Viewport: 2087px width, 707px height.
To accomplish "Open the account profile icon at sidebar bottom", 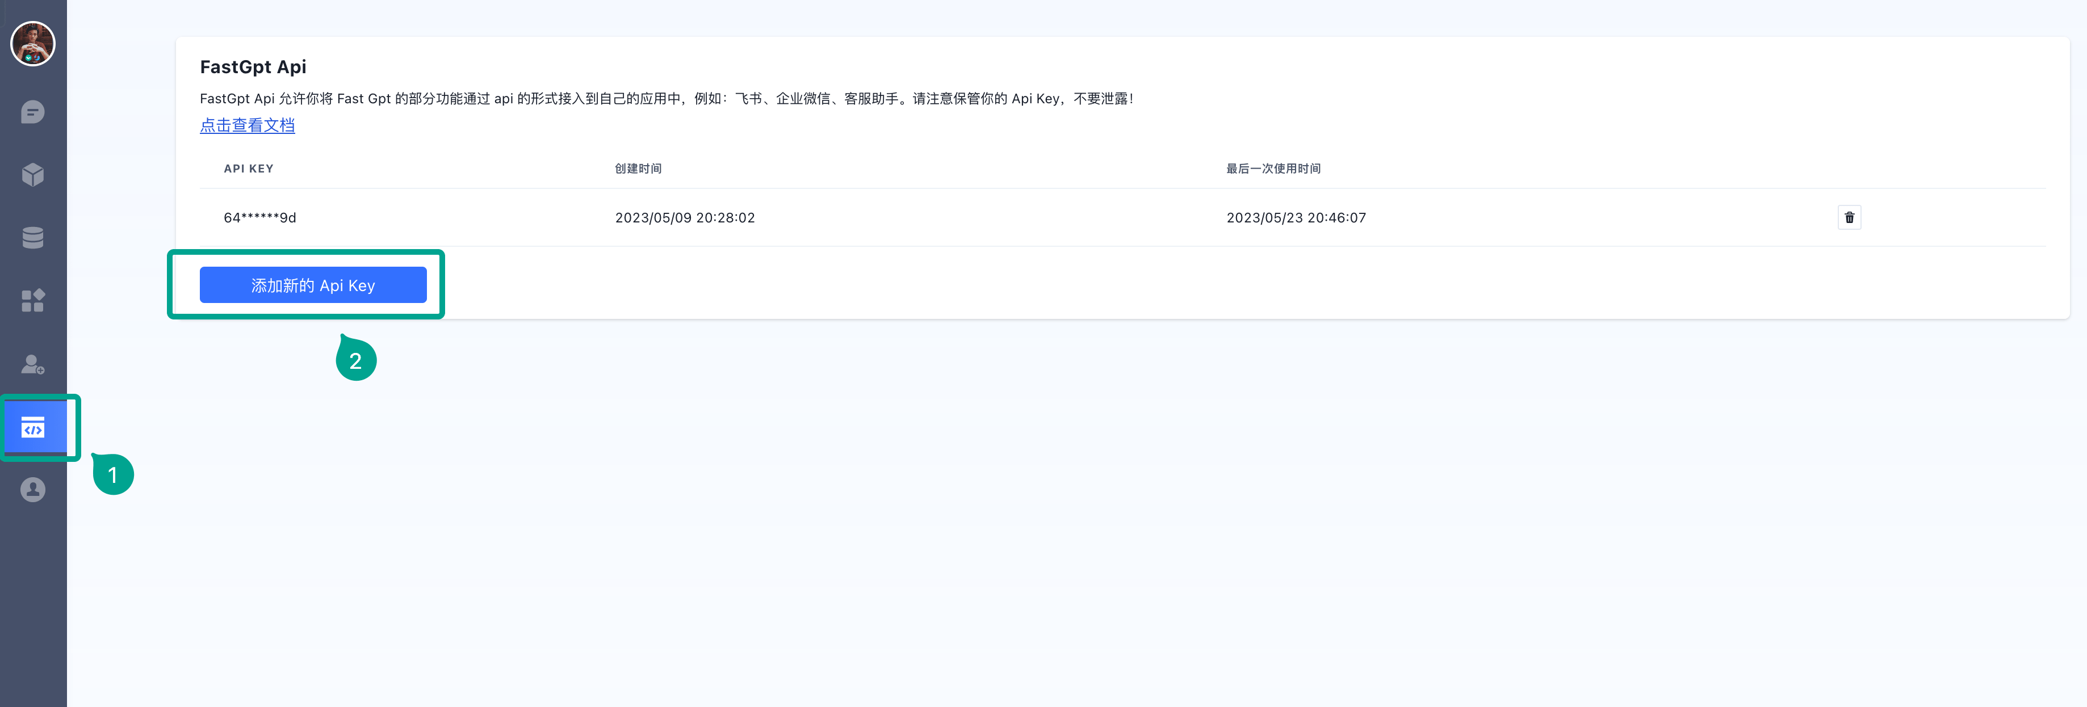I will point(32,490).
